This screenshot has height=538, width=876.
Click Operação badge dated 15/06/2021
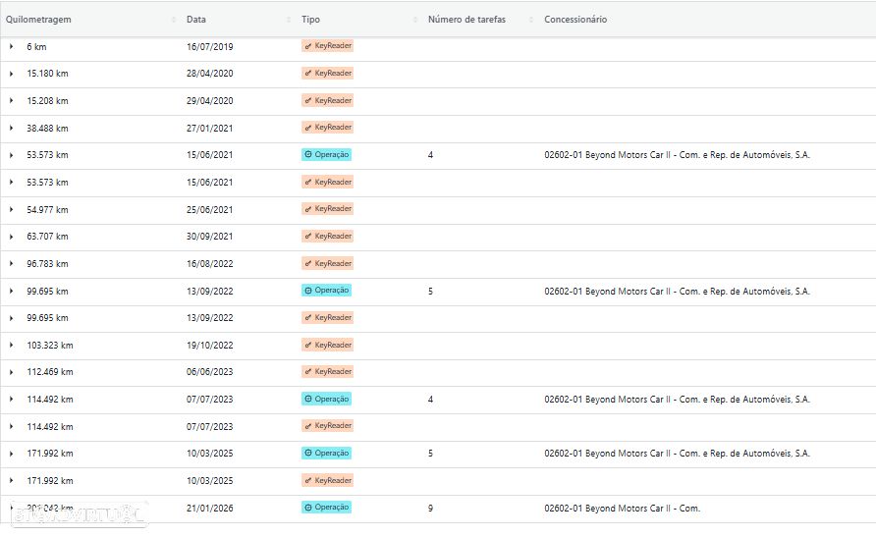click(326, 155)
